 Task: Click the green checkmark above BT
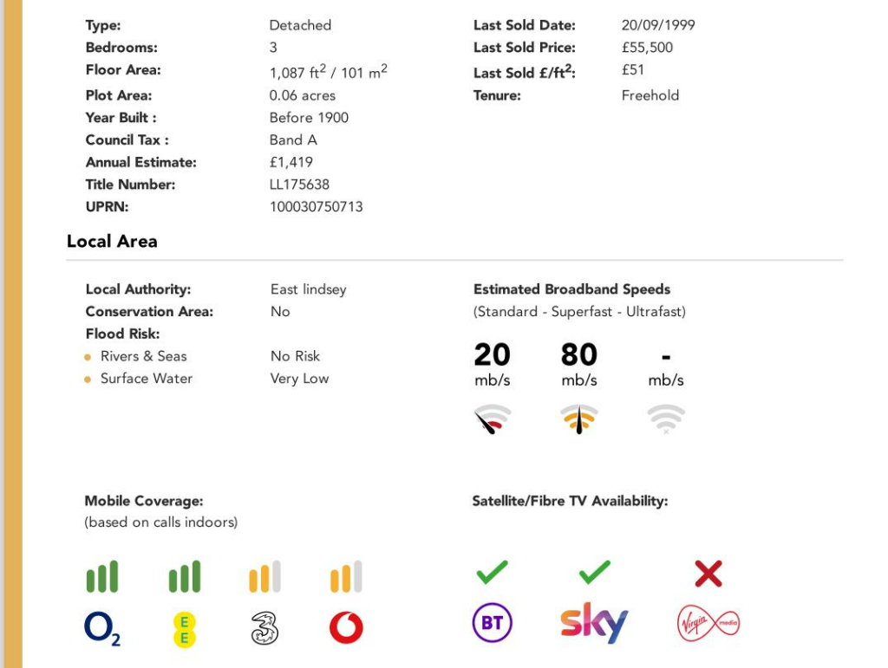point(492,572)
